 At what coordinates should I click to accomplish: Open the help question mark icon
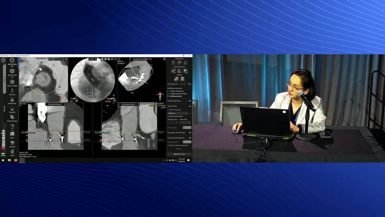3,60
